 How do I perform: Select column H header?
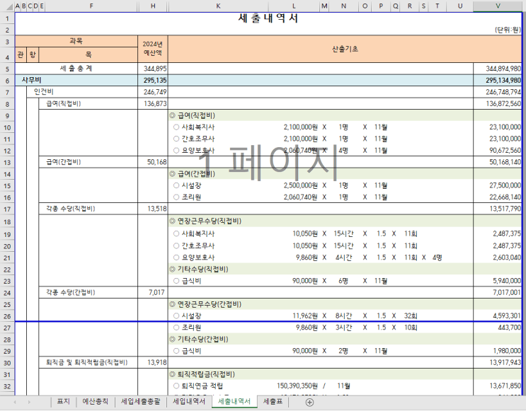point(153,6)
